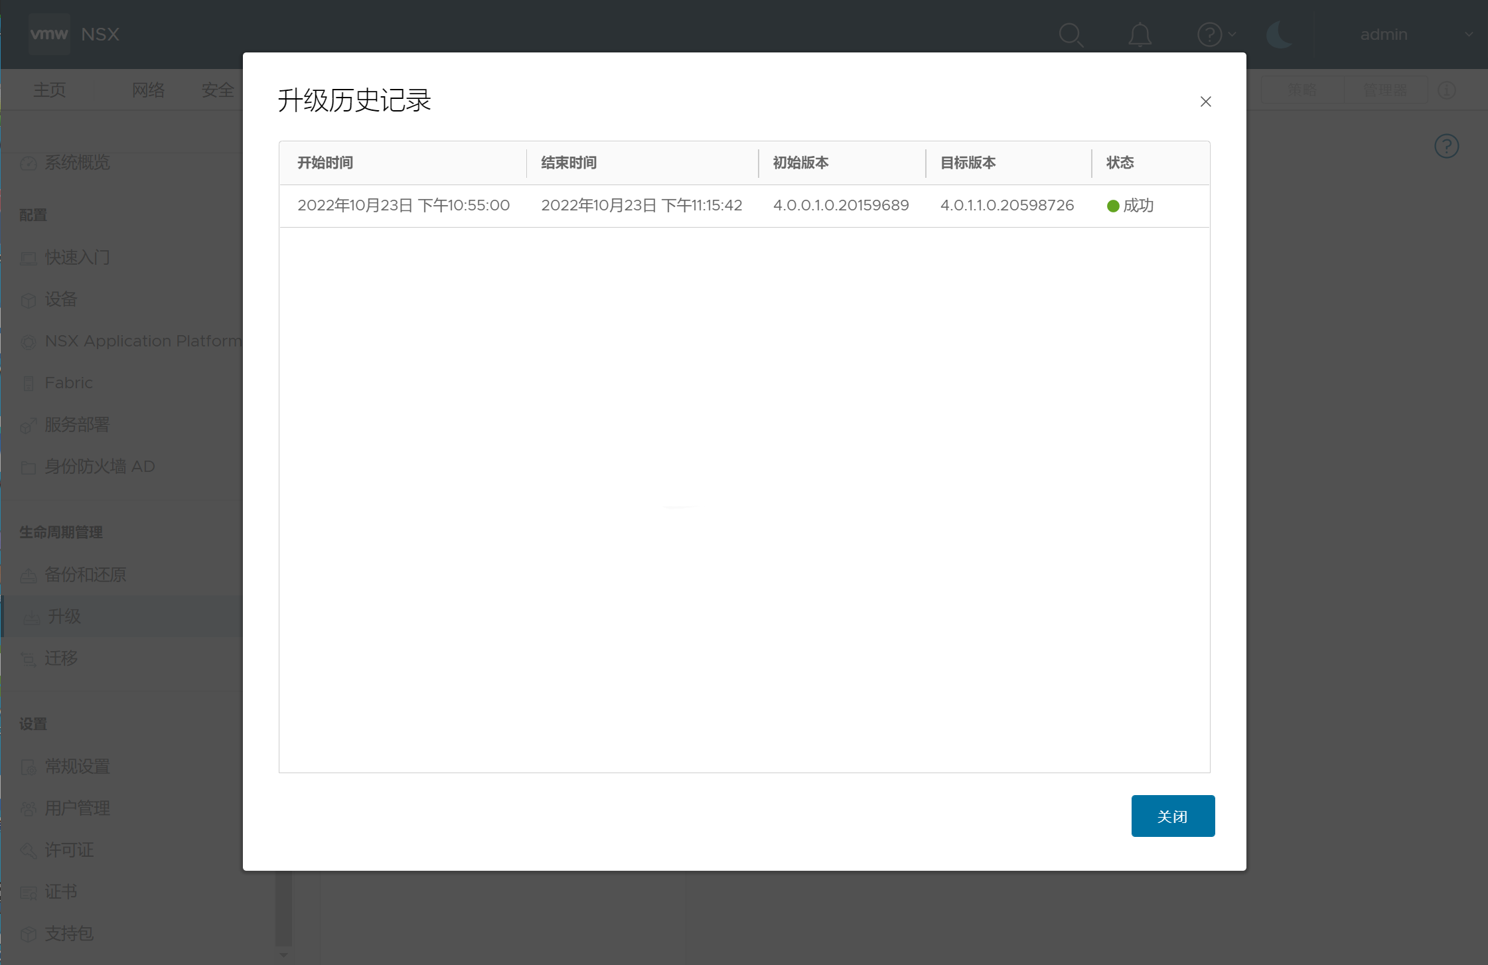Click the vmw NSX logo
The height and width of the screenshot is (965, 1488).
75,34
